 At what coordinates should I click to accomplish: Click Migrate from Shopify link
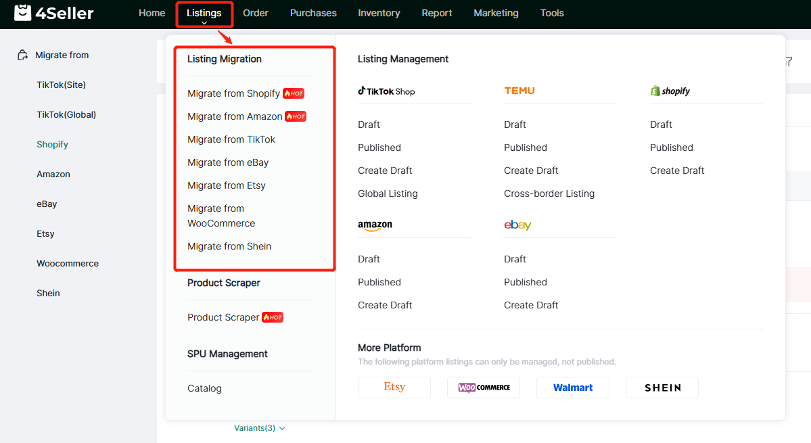pyautogui.click(x=233, y=93)
